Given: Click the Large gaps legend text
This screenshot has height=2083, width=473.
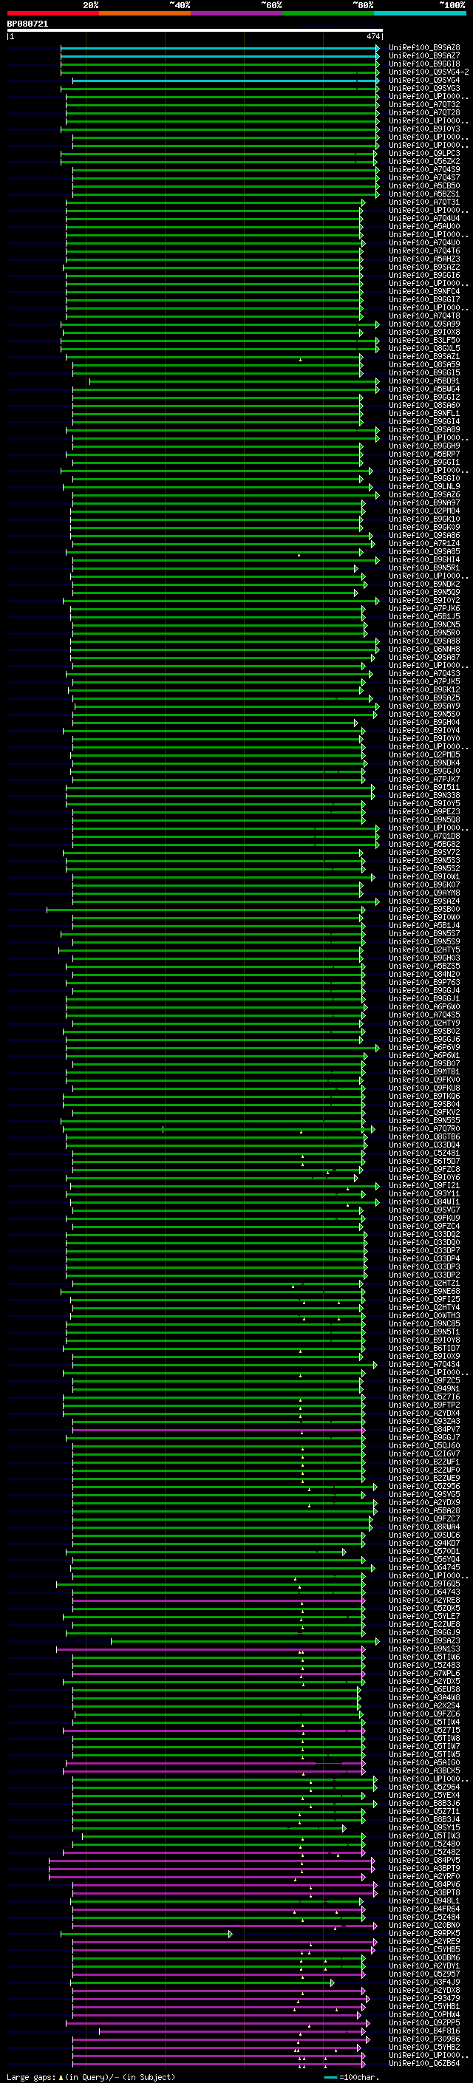Looking at the screenshot, I should coord(91,2076).
